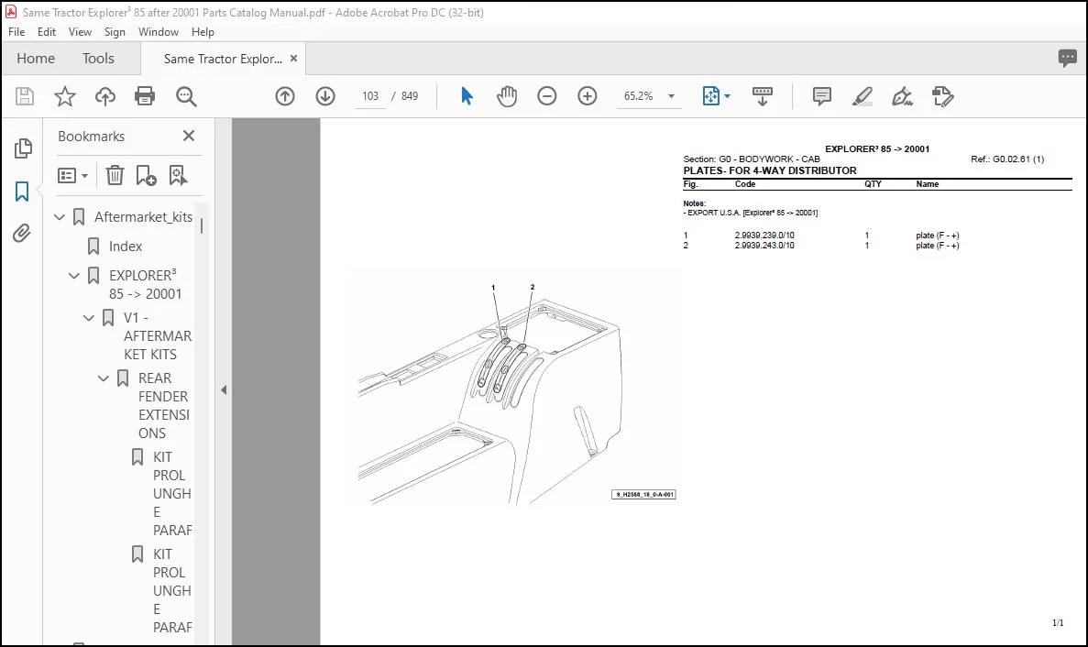Select the second KIT PROLUNGHE PARAF bookmark
The height and width of the screenshot is (647, 1088).
pos(172,591)
